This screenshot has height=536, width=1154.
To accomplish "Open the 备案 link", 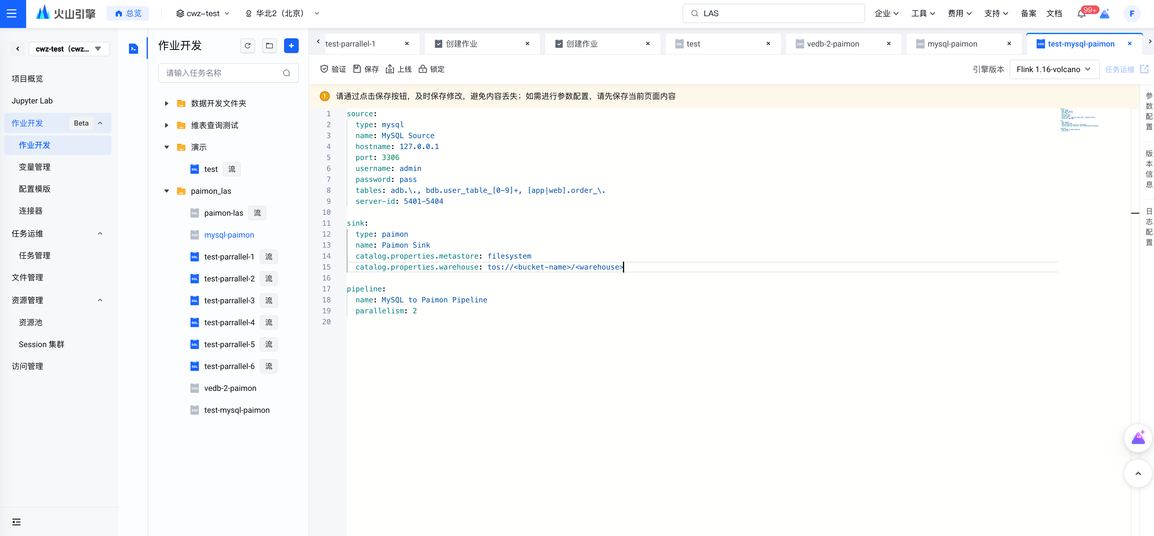I will [x=1029, y=13].
